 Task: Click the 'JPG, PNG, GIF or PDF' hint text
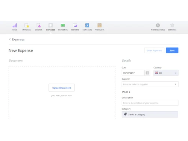(x=62, y=96)
